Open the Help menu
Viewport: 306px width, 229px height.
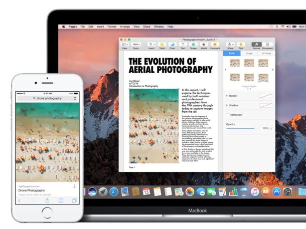coord(170,27)
